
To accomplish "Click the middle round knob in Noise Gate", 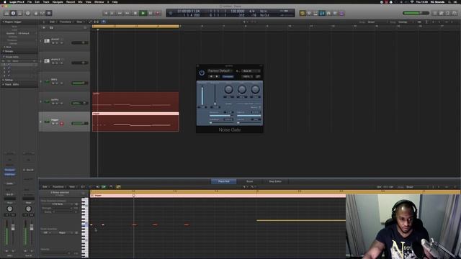I will click(242, 89).
